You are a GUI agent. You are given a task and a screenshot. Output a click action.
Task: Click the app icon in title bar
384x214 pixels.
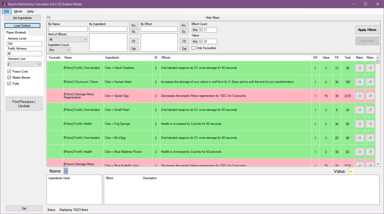pos(4,4)
